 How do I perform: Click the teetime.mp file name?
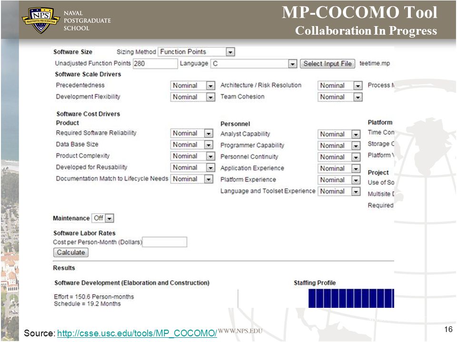point(375,63)
